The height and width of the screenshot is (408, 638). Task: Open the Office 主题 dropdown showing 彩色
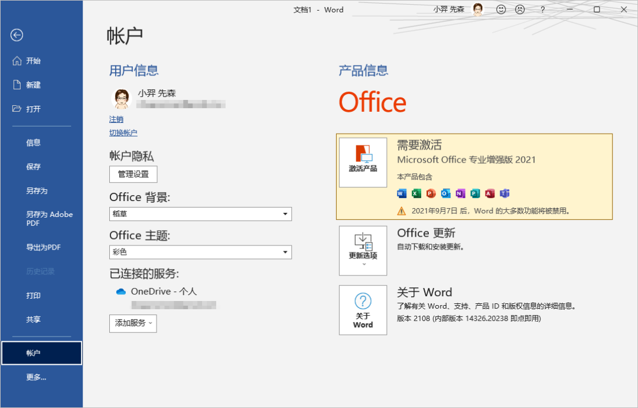click(x=201, y=252)
